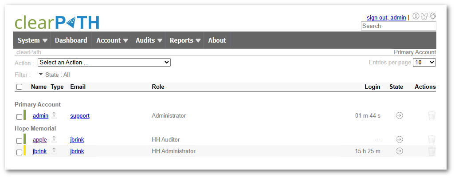Click the head profile icon at top right
Image resolution: width=455 pixels, height=178 pixels.
click(433, 16)
